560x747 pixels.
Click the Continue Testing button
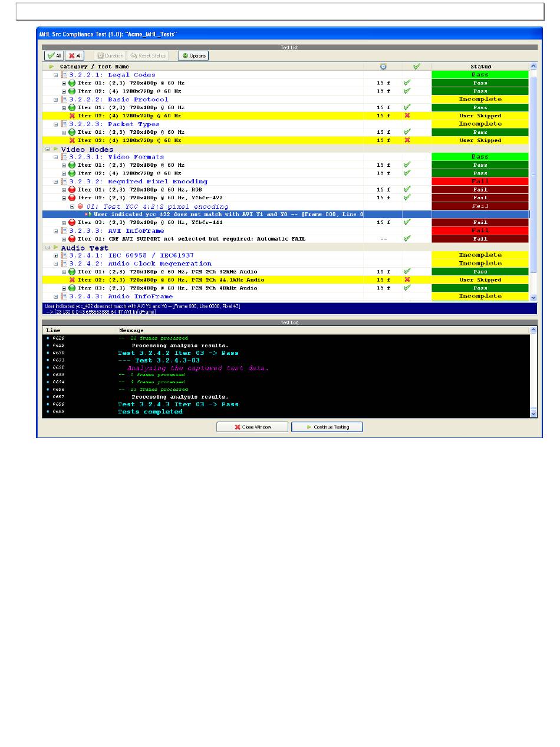click(x=327, y=427)
